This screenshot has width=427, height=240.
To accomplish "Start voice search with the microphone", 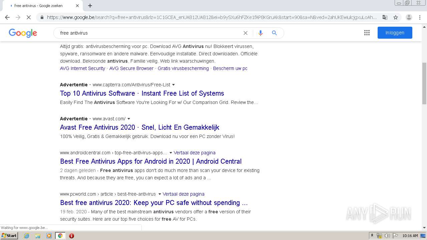I will tap(261, 33).
